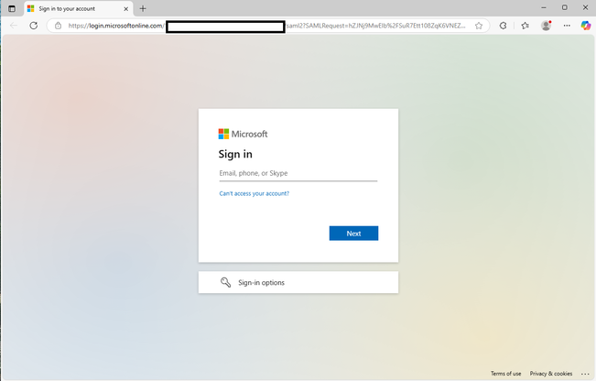Close the 'Sign in to your account' tab

tap(125, 8)
